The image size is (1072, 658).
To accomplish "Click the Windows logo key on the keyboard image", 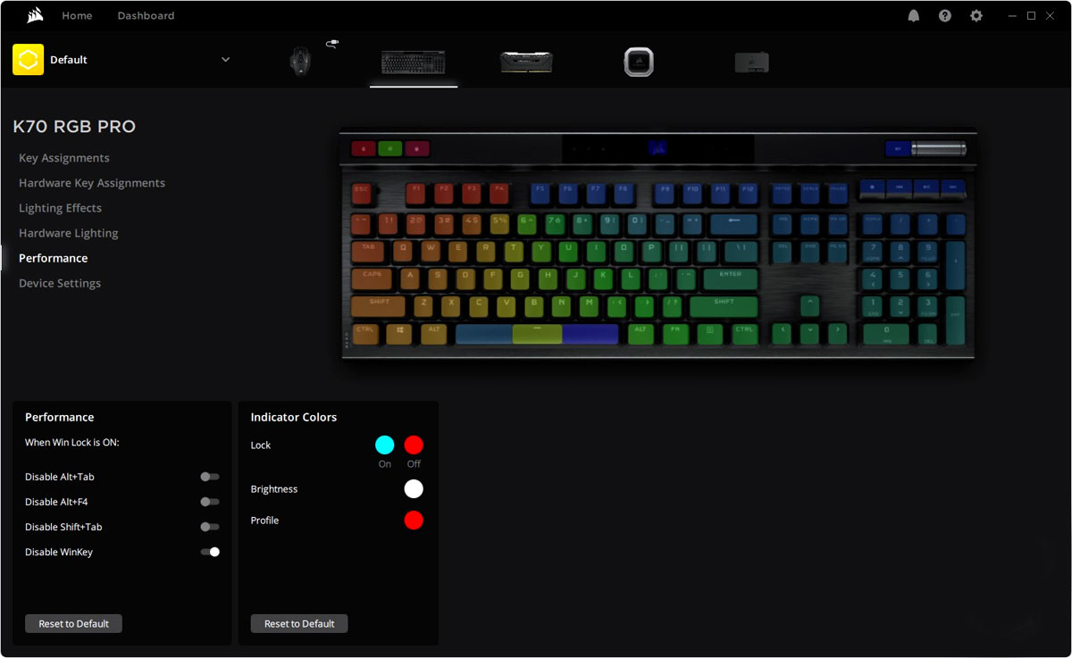I will pyautogui.click(x=399, y=333).
